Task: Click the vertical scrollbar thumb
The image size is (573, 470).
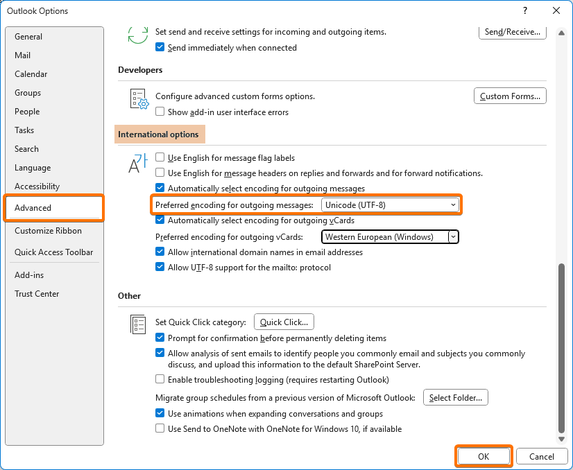Action: point(561,347)
